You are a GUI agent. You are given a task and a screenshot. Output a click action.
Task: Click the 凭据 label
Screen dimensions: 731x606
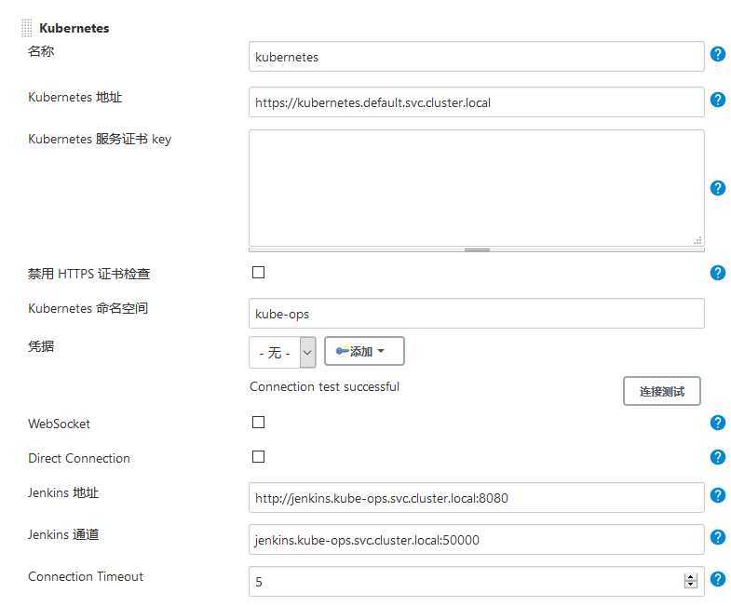tap(41, 346)
